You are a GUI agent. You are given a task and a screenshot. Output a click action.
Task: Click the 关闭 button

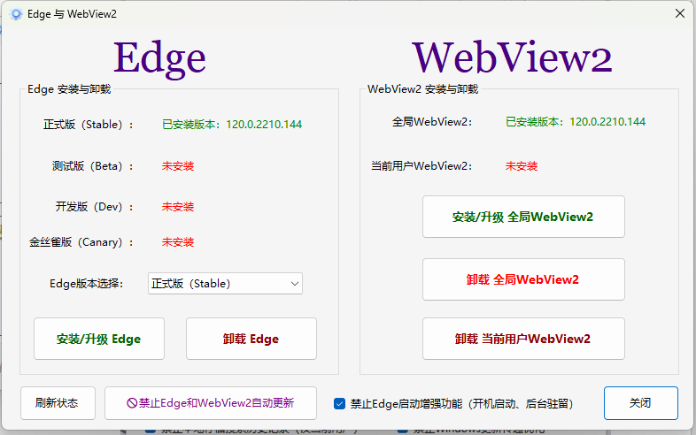point(640,403)
